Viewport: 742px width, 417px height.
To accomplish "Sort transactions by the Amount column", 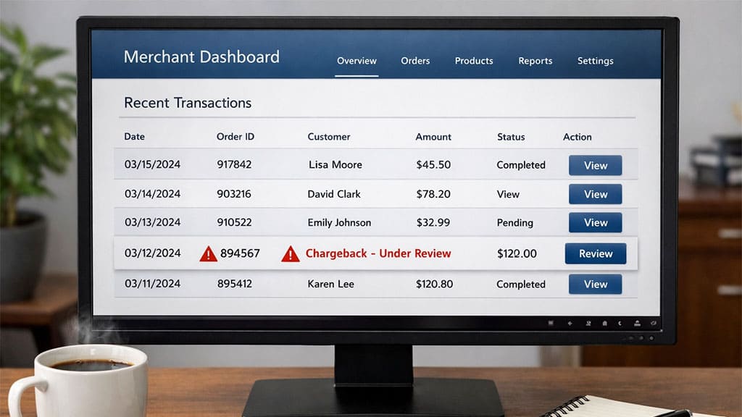I will point(433,137).
